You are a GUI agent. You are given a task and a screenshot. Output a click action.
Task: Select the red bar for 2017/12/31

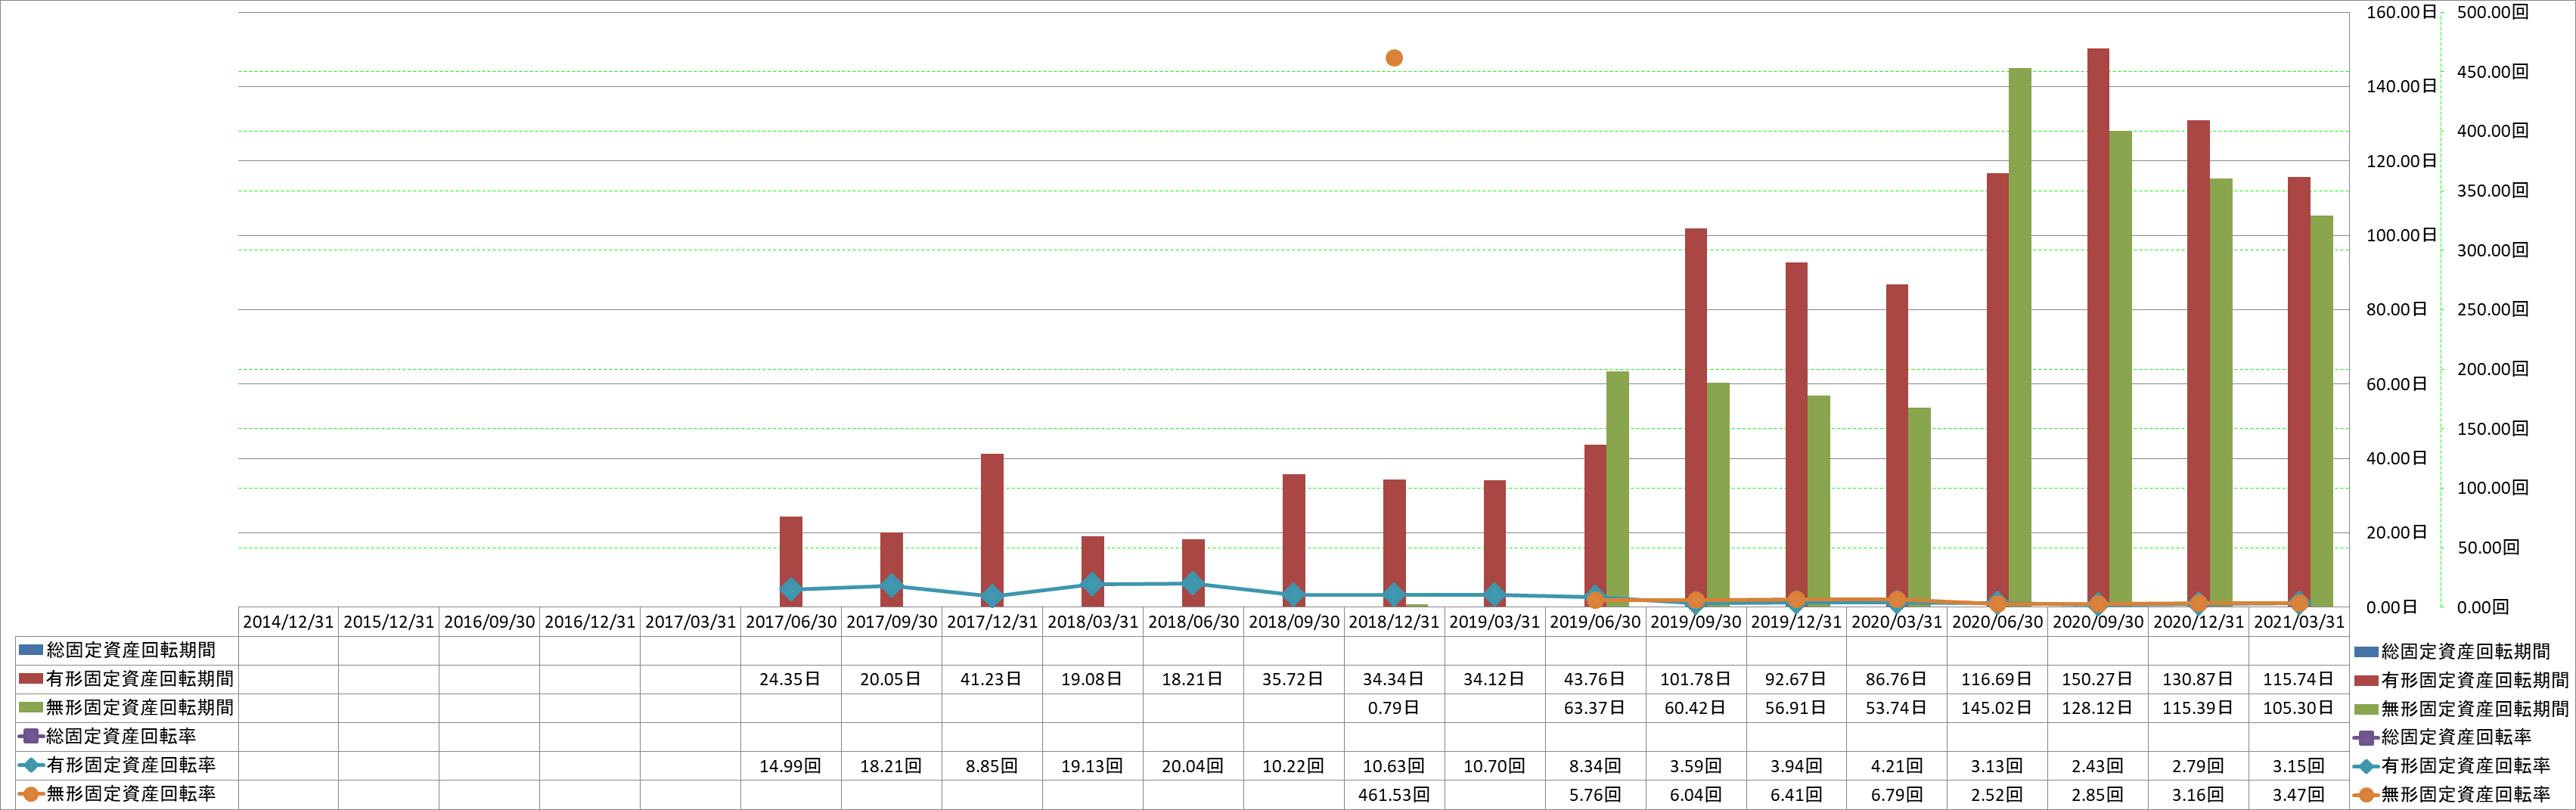tap(992, 530)
